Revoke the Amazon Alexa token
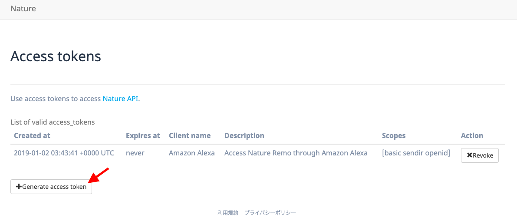This screenshot has width=517, height=224. (480, 155)
